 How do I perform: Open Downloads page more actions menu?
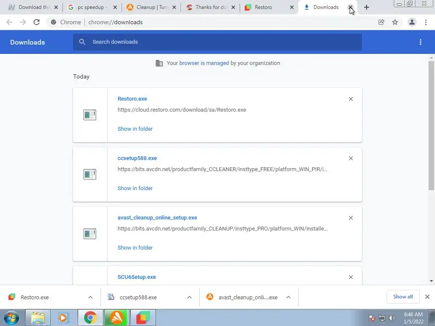click(421, 42)
